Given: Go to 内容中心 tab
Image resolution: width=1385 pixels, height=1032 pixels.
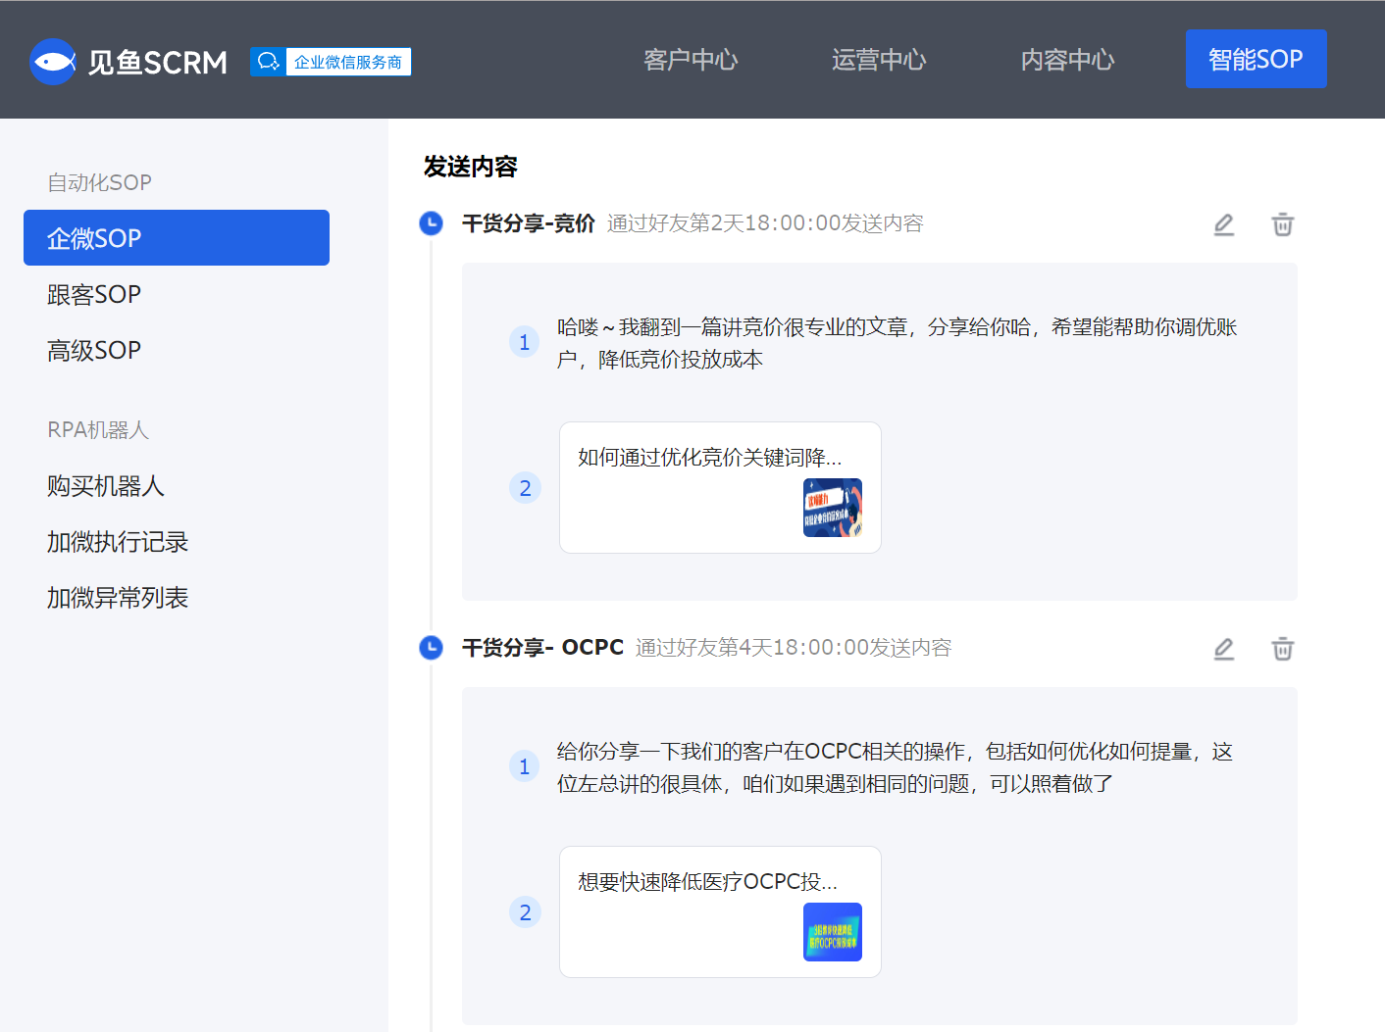Looking at the screenshot, I should pos(1067,60).
